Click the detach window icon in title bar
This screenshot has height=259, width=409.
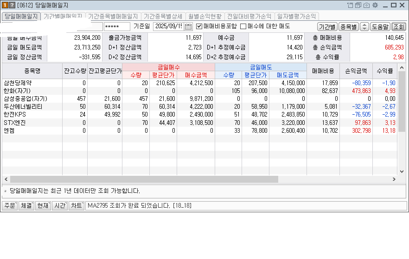point(350,5)
